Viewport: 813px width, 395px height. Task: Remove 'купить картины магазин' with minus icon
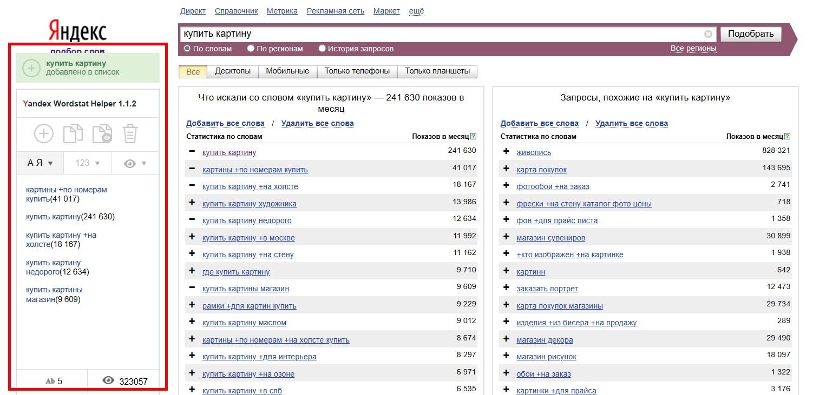tap(192, 288)
